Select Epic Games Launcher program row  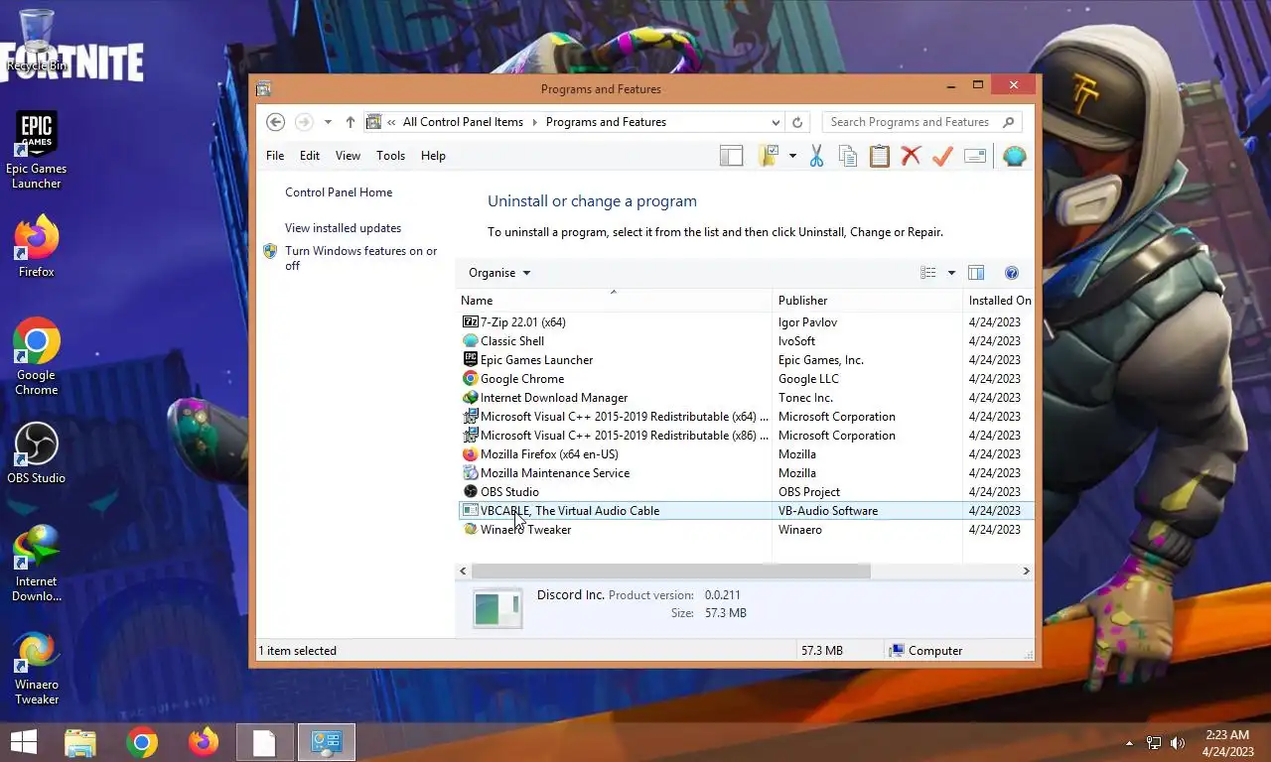coord(746,360)
